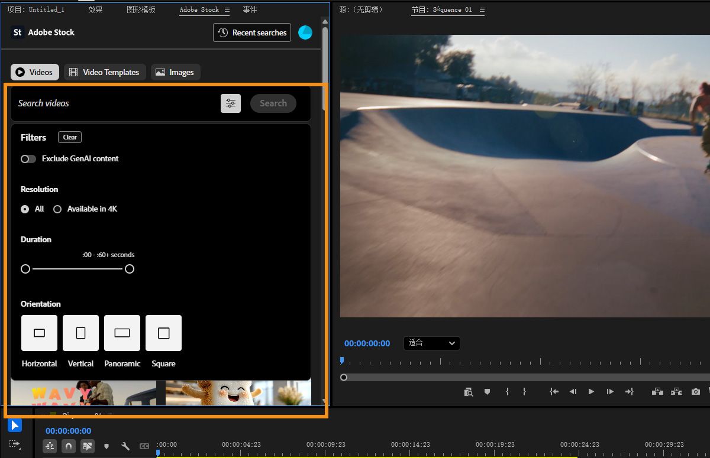Open the 适合 zoom level dropdown
710x458 pixels.
click(x=431, y=343)
